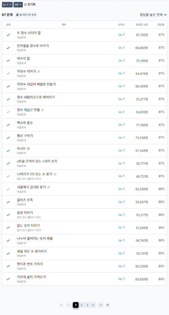
Task: Go to the previous page arrow
Action: tap(68, 305)
